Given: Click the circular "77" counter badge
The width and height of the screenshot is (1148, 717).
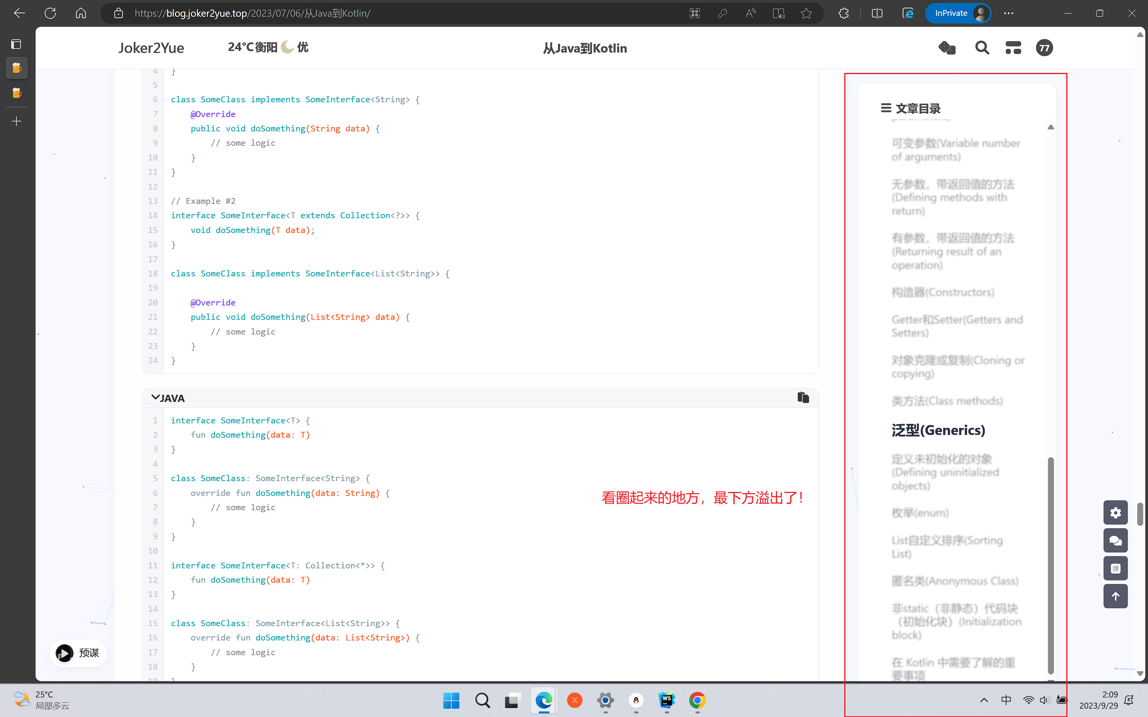Looking at the screenshot, I should (x=1044, y=47).
